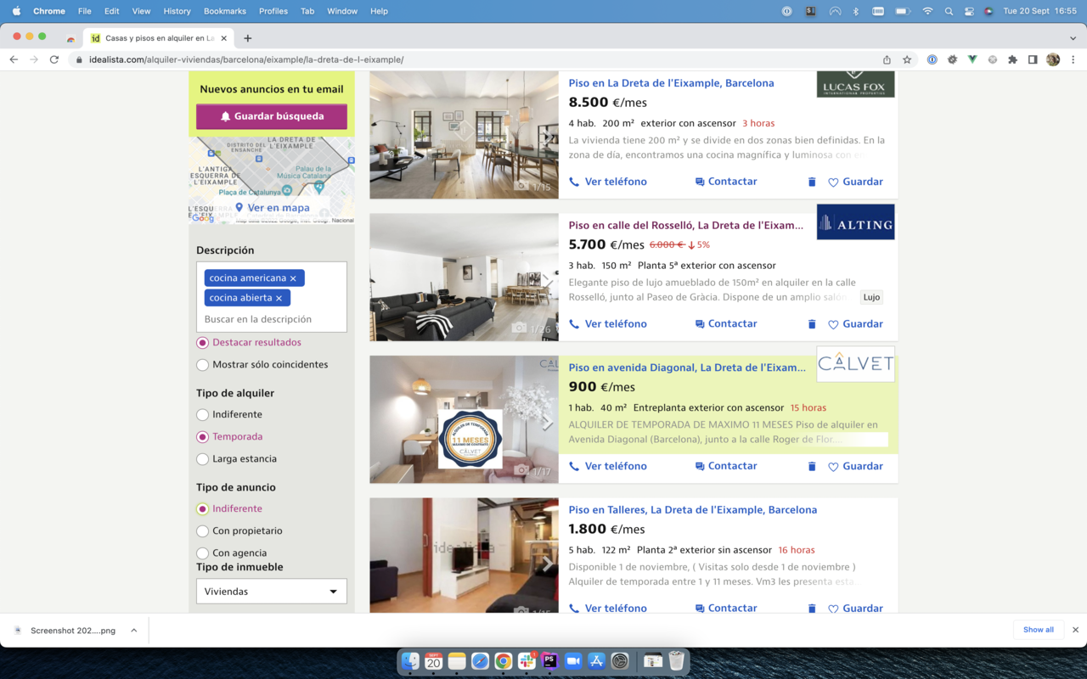Viewport: 1087px width, 679px height.
Task: Go back to the previous page
Action: point(14,59)
